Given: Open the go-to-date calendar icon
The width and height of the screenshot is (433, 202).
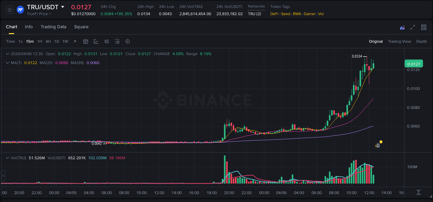Looking at the screenshot, I should coord(86,41).
